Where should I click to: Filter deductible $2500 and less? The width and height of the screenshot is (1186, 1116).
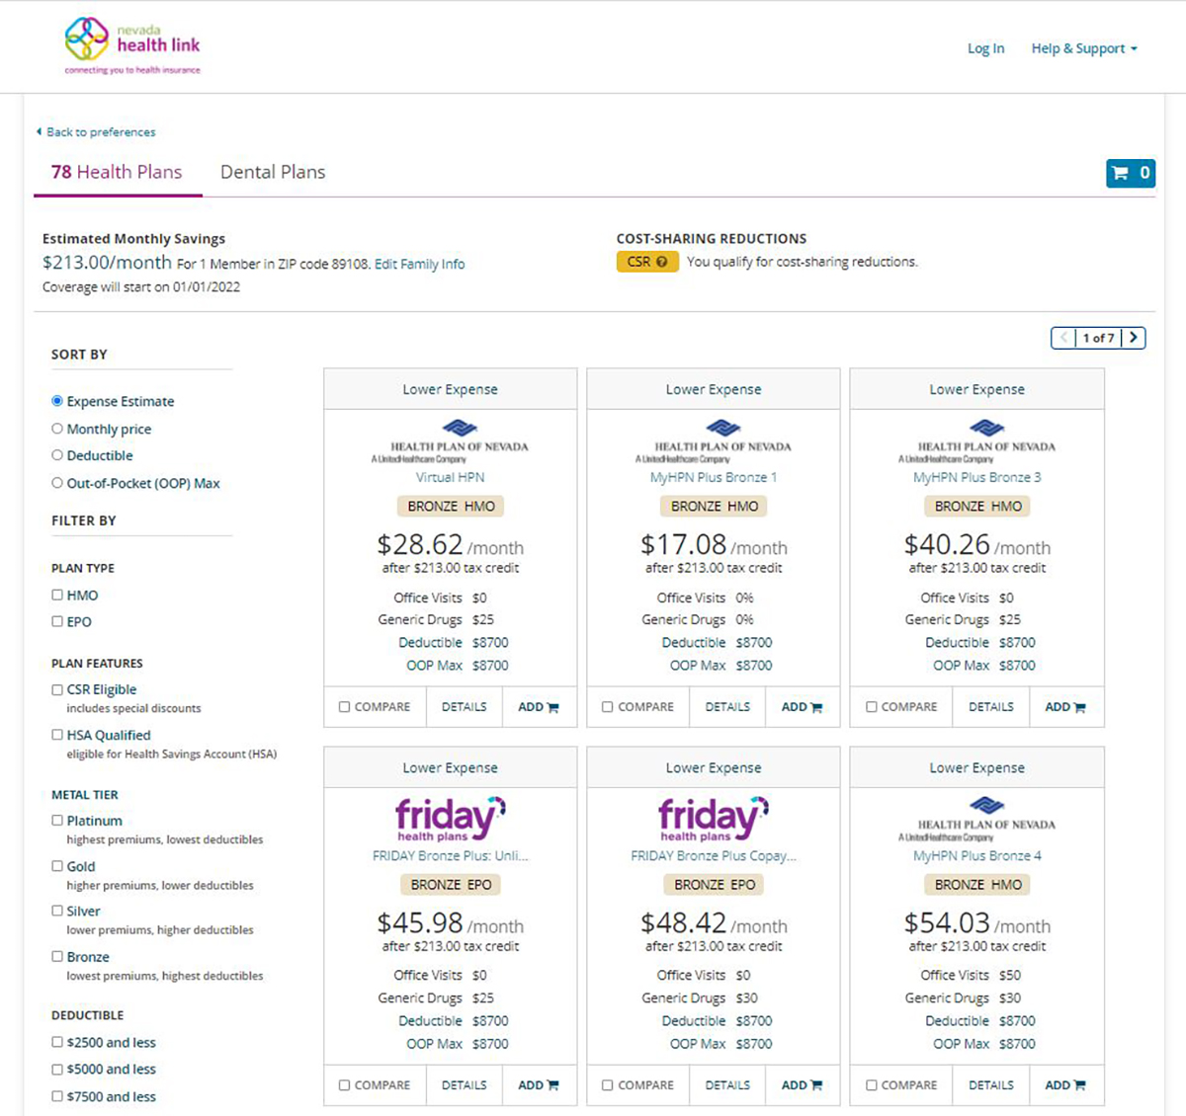[x=57, y=1042]
